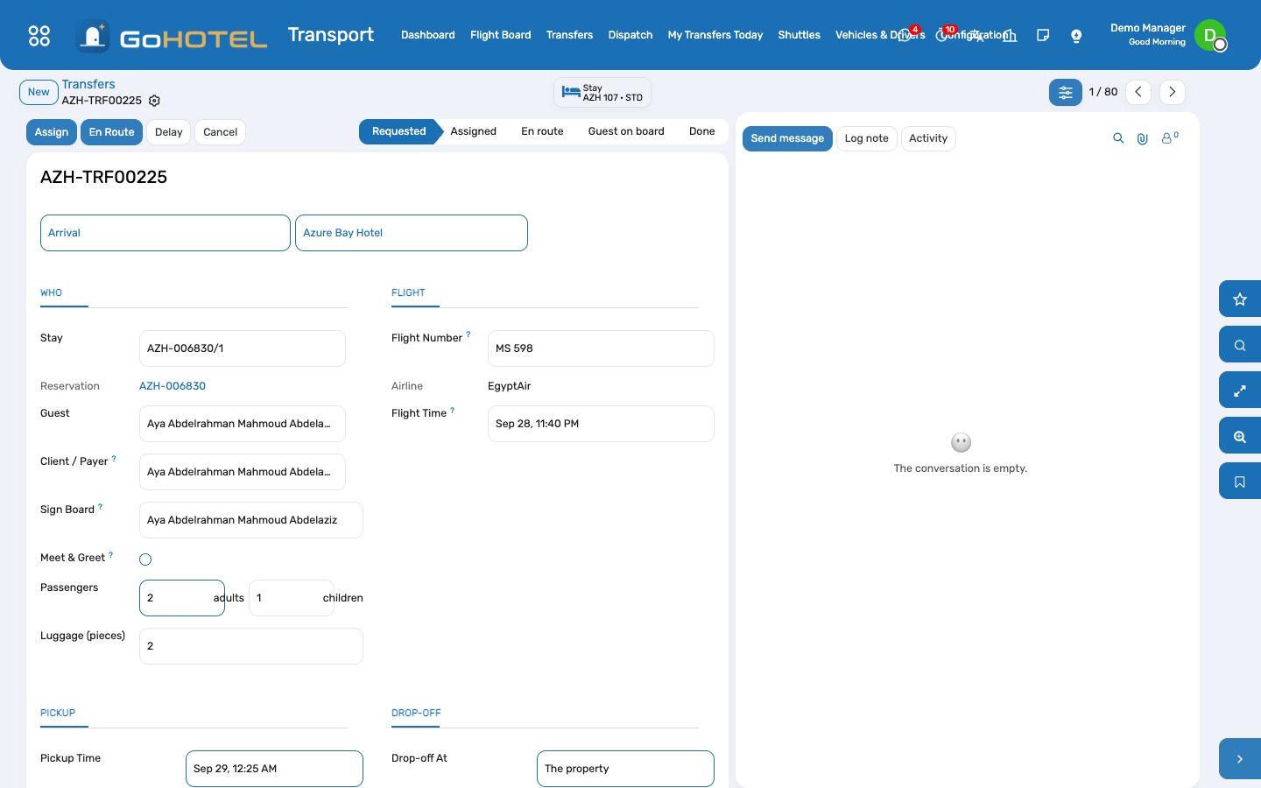
Task: Show followers of this transfer
Action: click(x=1170, y=137)
